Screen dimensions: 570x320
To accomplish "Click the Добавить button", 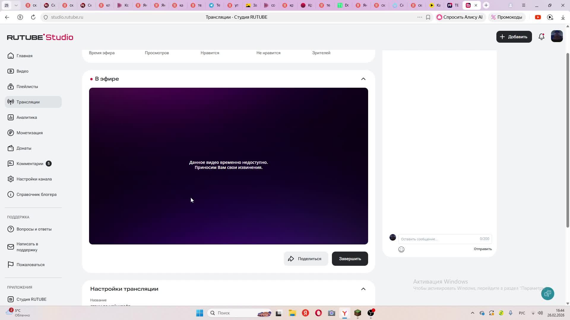I will [x=514, y=37].
